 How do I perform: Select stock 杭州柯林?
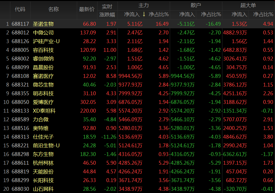coord(43,163)
